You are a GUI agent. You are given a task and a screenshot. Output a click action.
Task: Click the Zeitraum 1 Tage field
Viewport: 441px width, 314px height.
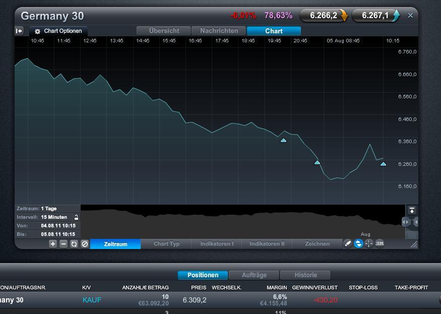[47, 209]
